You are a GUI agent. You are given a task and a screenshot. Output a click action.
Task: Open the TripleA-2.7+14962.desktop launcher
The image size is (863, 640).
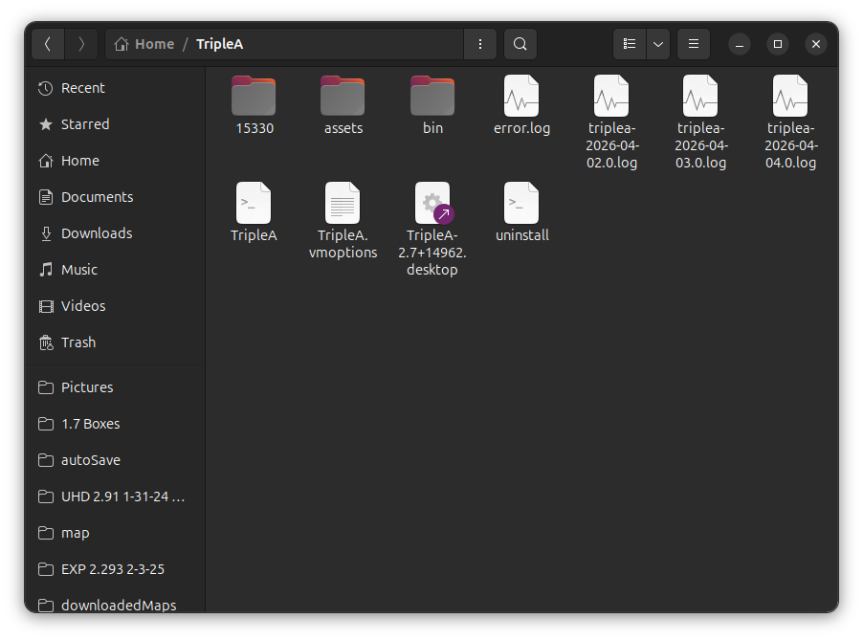point(431,204)
